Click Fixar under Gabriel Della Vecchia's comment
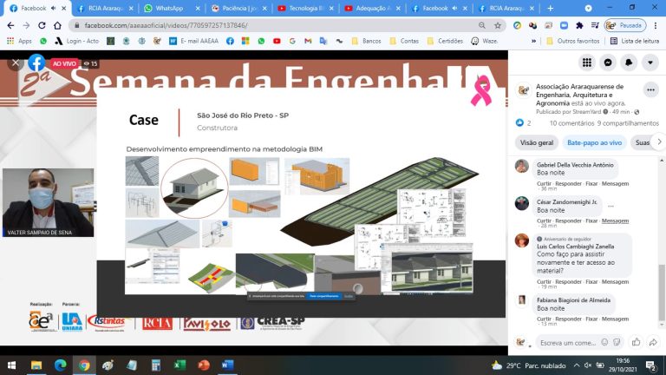 [591, 183]
